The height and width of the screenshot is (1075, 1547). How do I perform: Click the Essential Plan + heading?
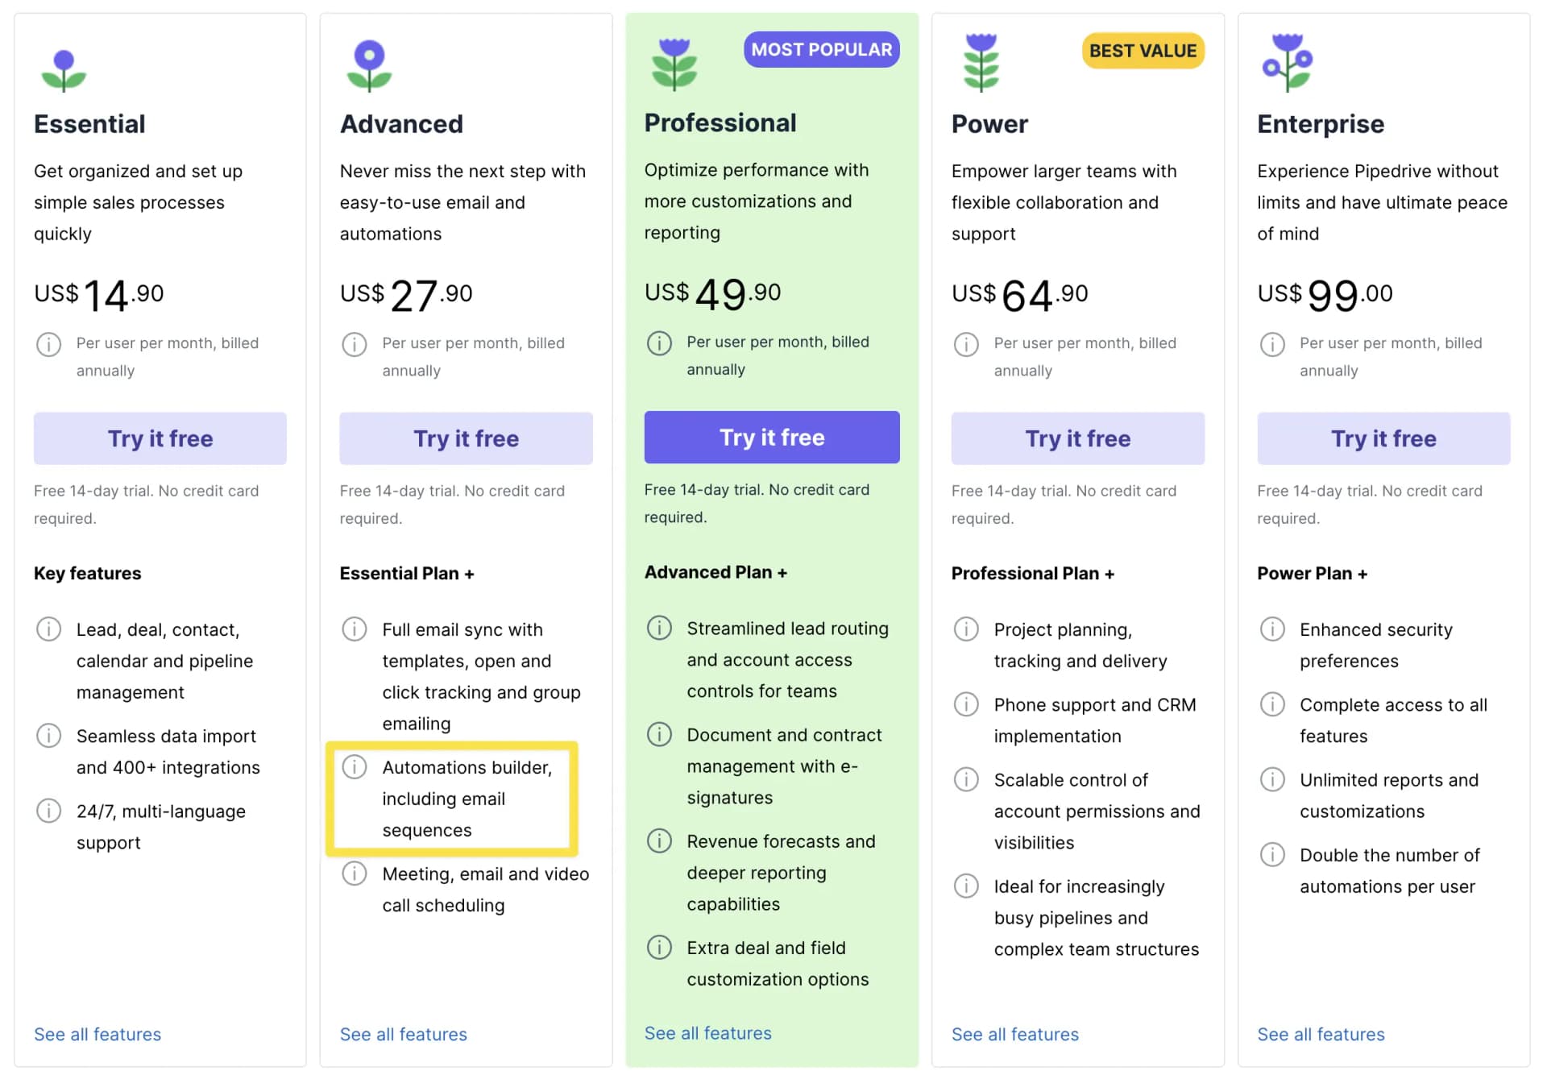tap(407, 573)
